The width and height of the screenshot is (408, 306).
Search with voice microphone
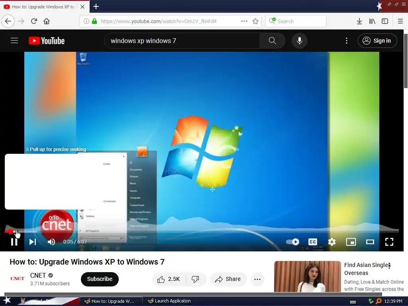[300, 41]
